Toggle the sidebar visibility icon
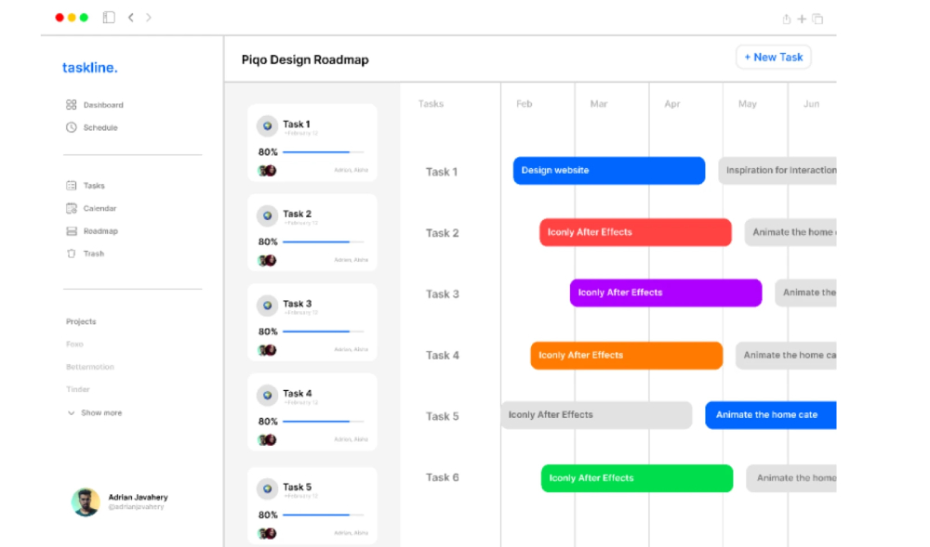This screenshot has height=547, width=930. click(x=108, y=17)
